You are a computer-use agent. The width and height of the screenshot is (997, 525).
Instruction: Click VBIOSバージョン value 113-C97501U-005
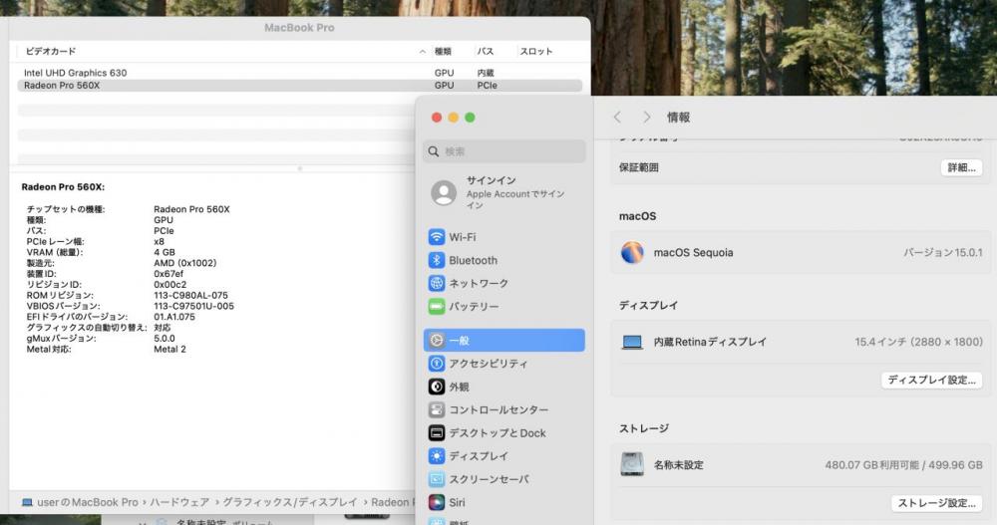point(194,307)
